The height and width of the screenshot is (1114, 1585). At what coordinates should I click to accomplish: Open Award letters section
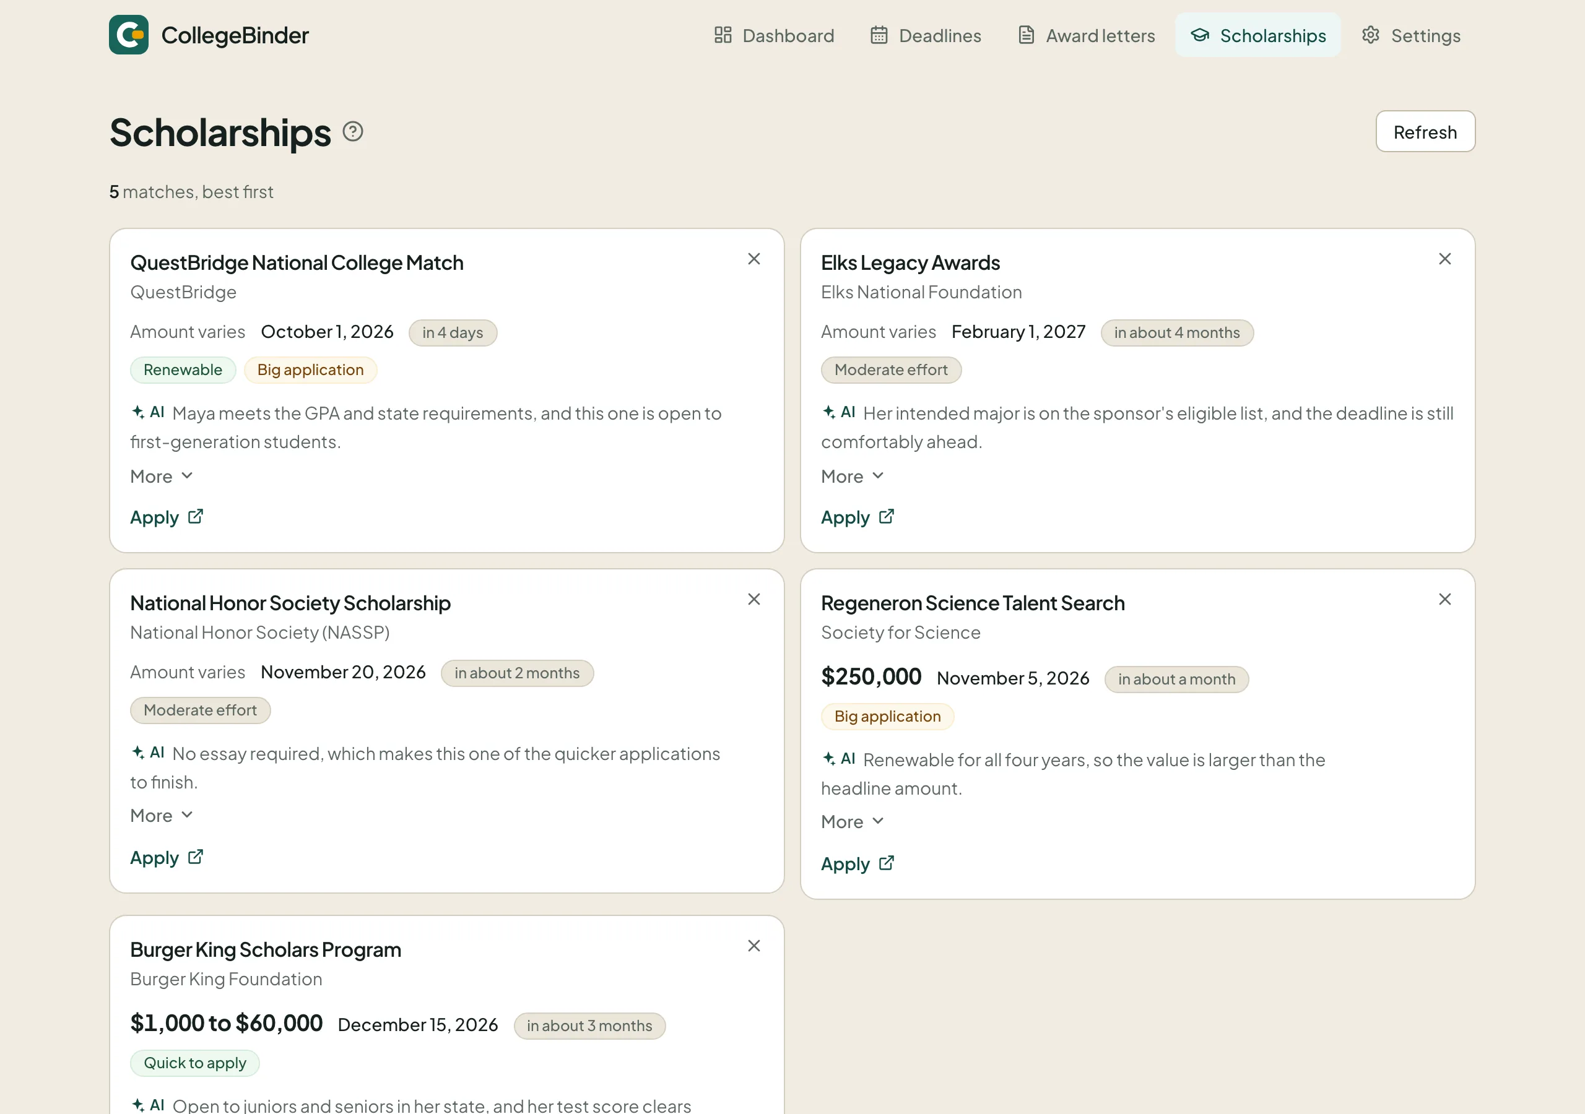coord(1087,35)
